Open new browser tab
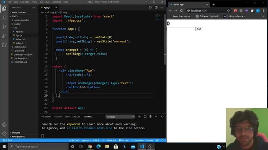This screenshot has width=268, height=150. pyautogui.click(x=214, y=5)
